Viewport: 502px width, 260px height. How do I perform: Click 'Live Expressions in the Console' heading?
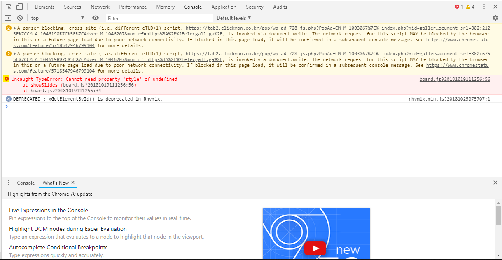[49, 210]
